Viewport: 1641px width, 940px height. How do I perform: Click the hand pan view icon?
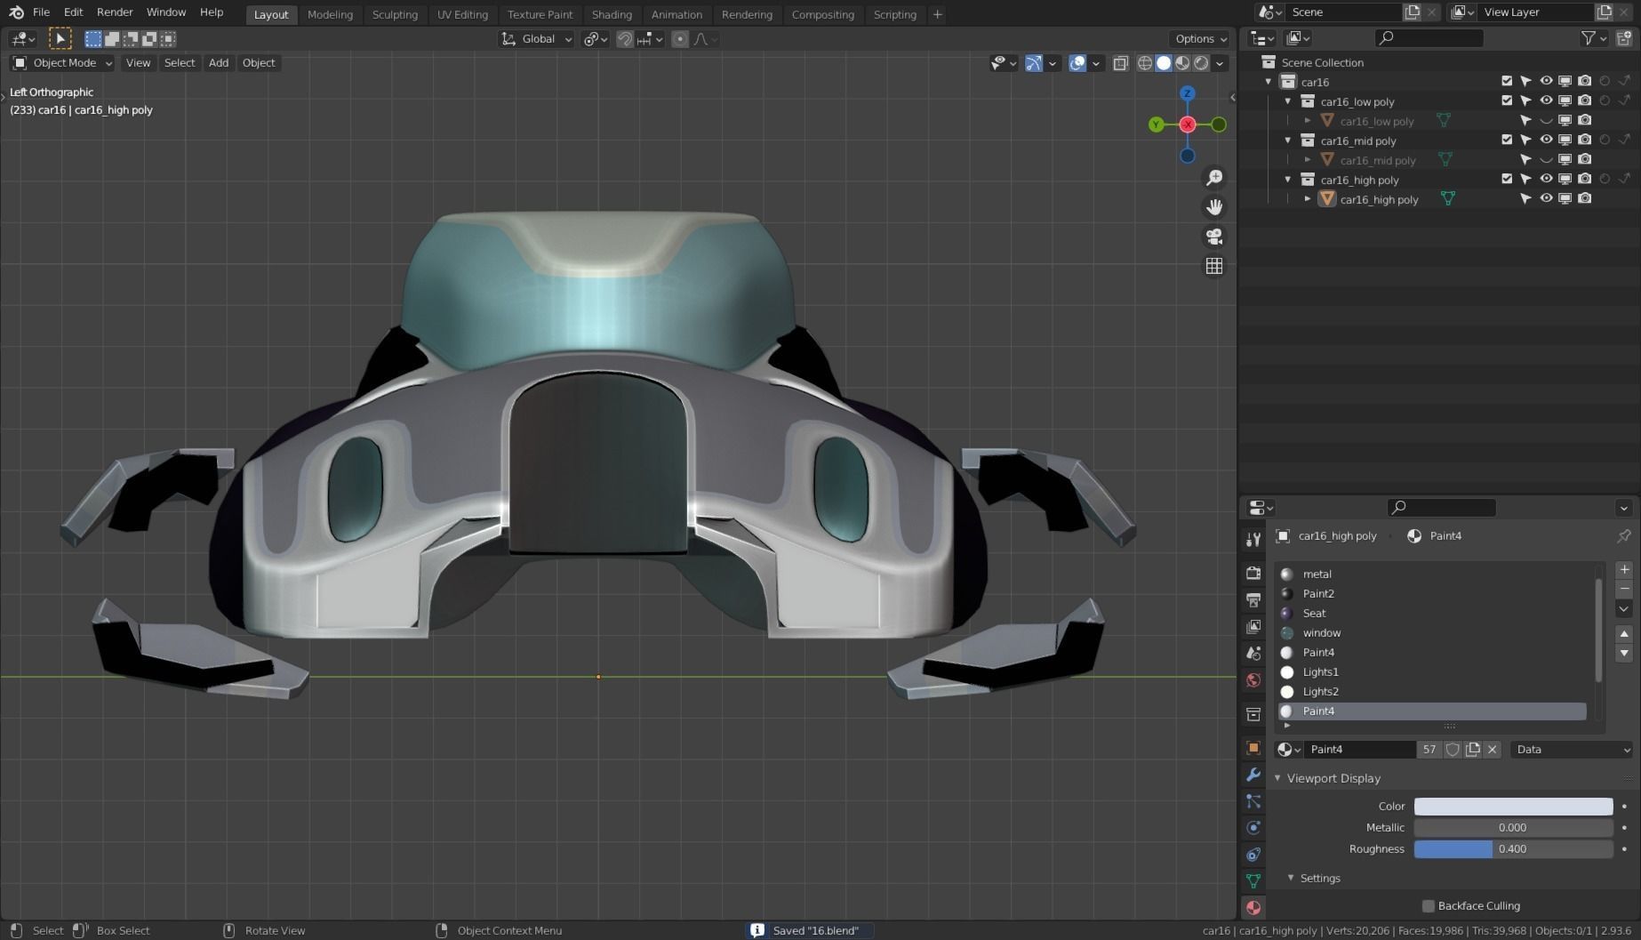[x=1213, y=207]
